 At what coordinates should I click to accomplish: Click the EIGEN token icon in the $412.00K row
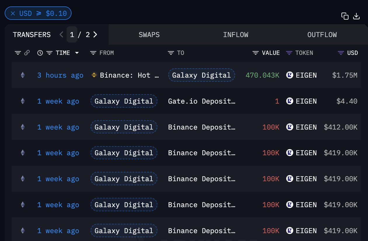(x=289, y=127)
